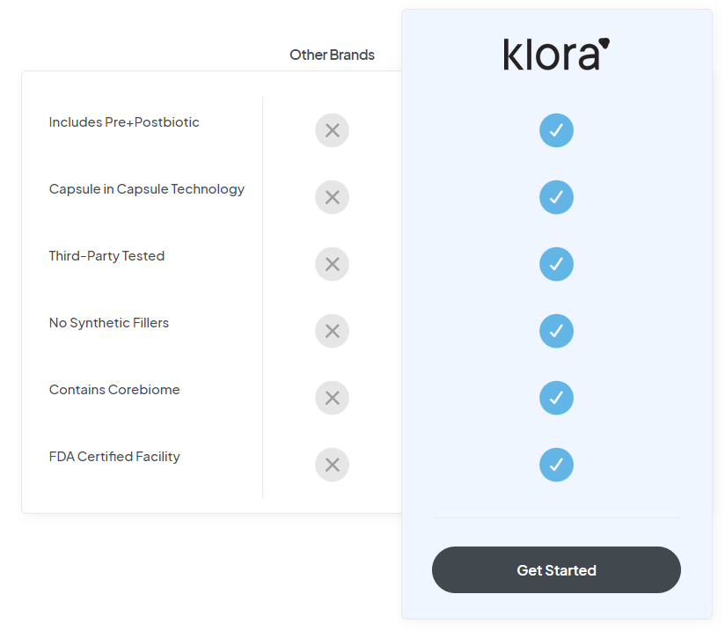Click the Get Started button
Screen dimensions: 725x631
coord(556,570)
